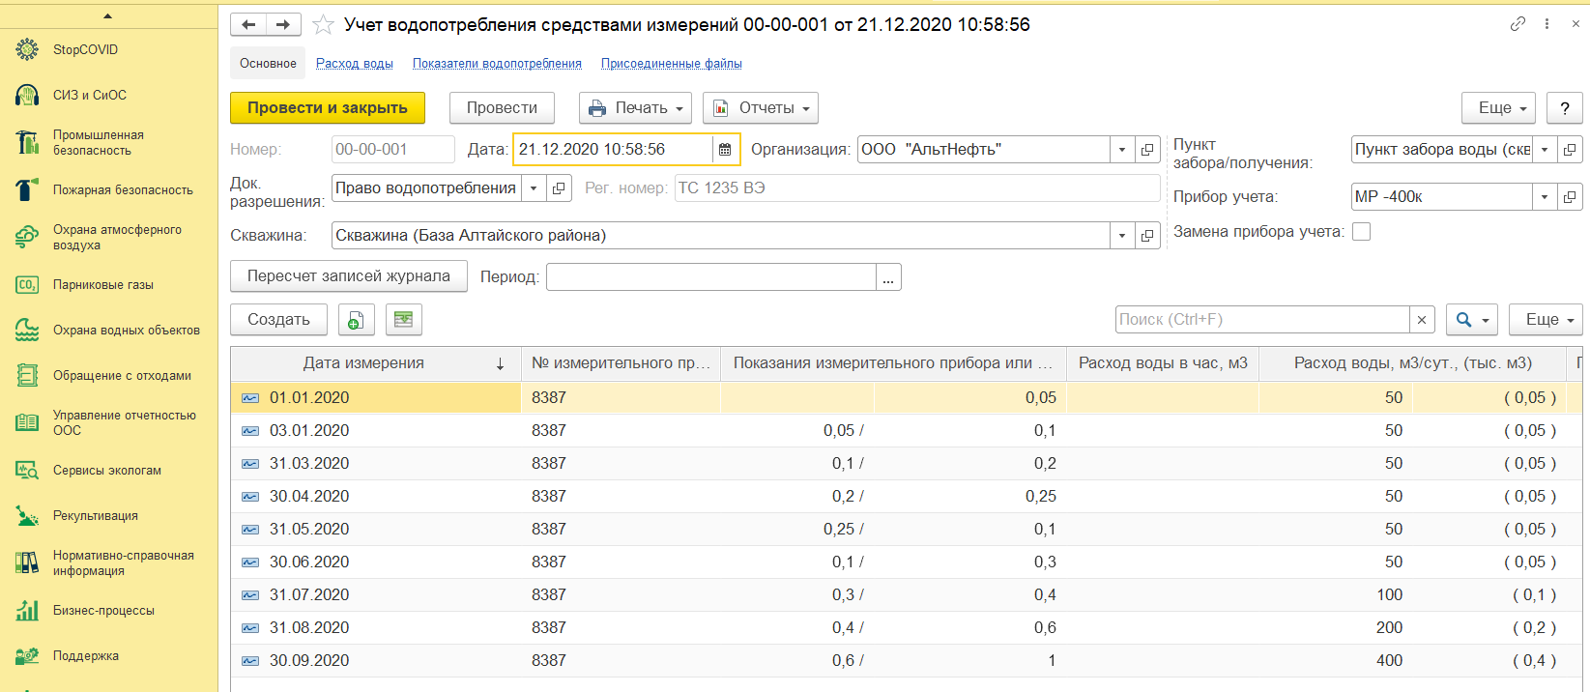Open Организация record with open-form icon
This screenshot has width=1590, height=692.
click(x=1146, y=149)
